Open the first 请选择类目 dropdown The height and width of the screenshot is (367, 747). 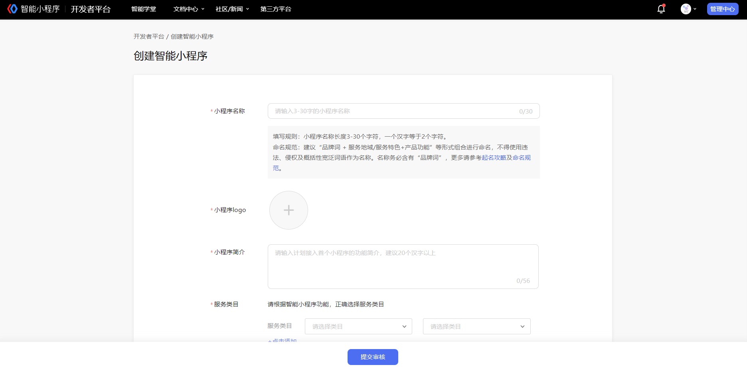358,326
